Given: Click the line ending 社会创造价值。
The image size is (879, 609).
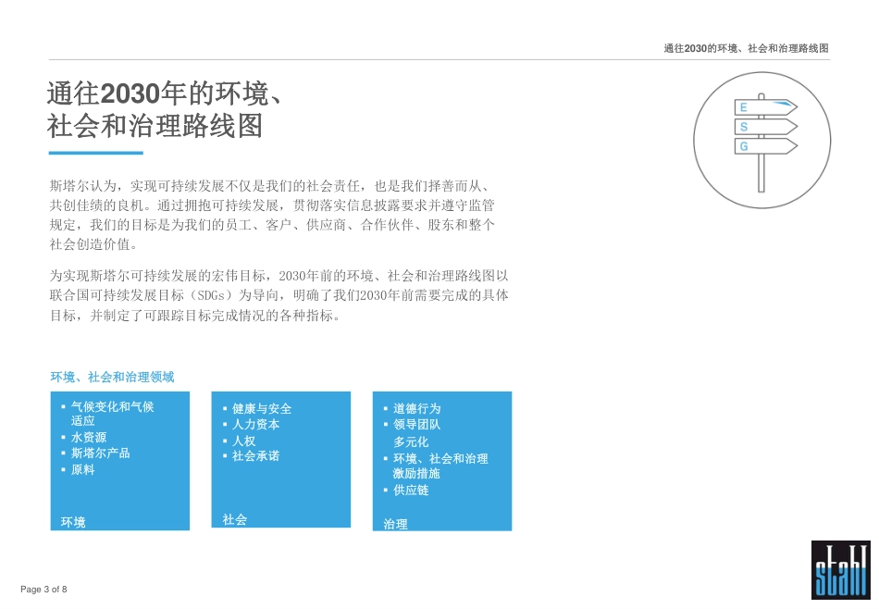Looking at the screenshot, I should (x=93, y=244).
